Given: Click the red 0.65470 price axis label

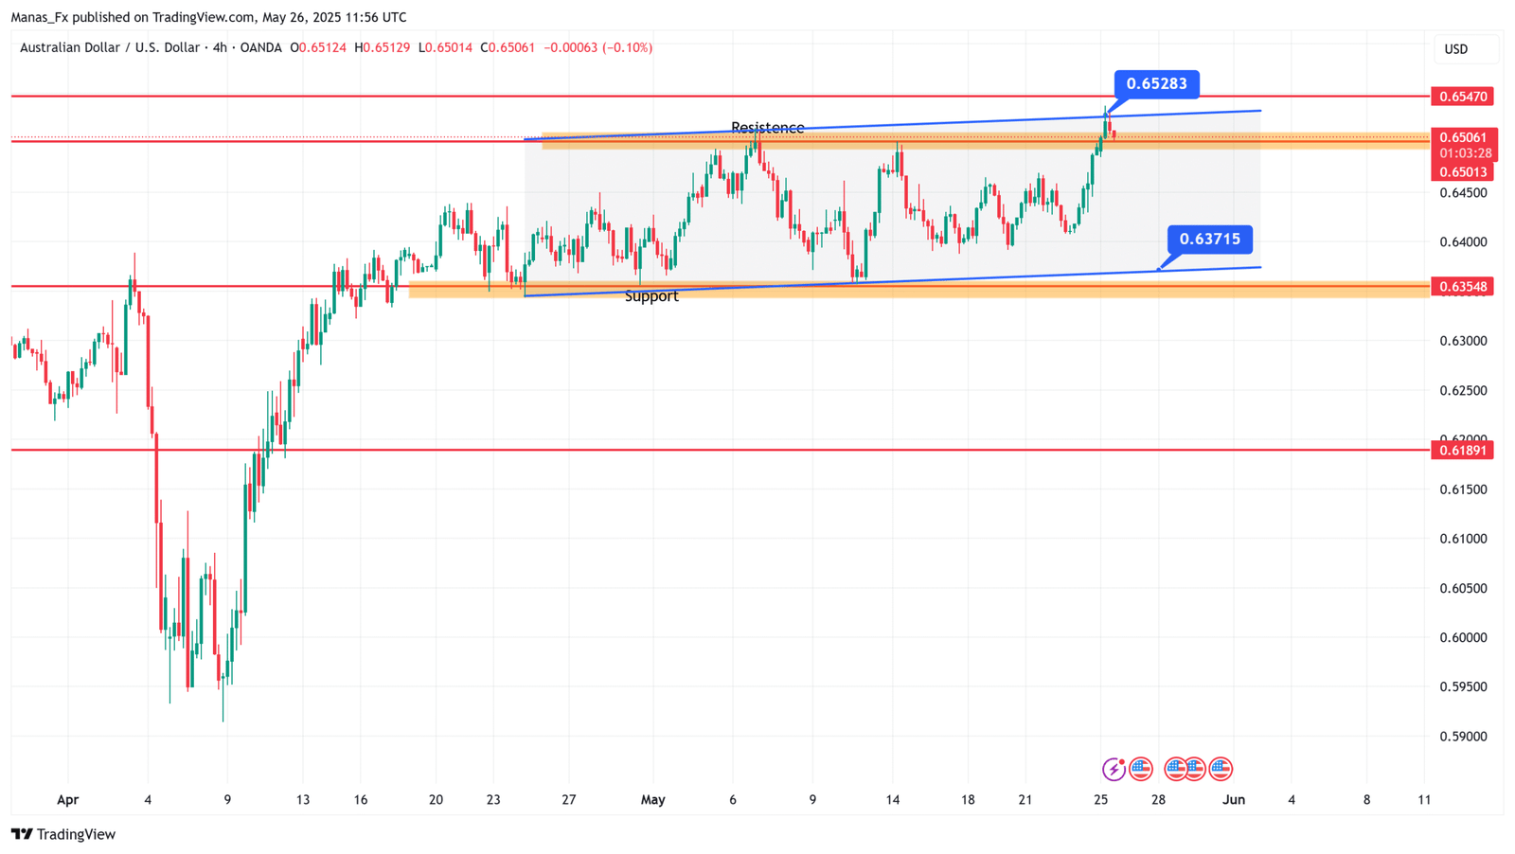Looking at the screenshot, I should 1464,97.
